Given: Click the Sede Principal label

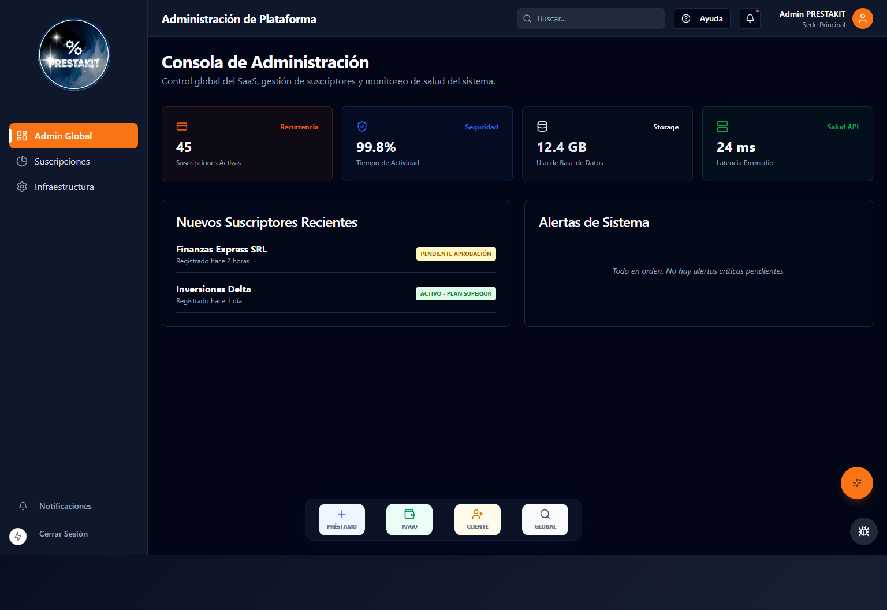Looking at the screenshot, I should (824, 25).
